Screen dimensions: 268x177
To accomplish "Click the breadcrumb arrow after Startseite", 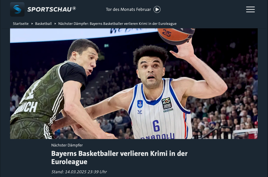I will click(x=32, y=24).
